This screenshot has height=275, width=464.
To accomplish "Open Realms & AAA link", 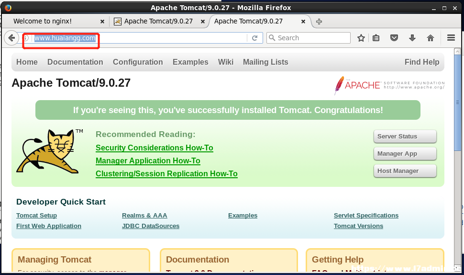I will coord(144,216).
